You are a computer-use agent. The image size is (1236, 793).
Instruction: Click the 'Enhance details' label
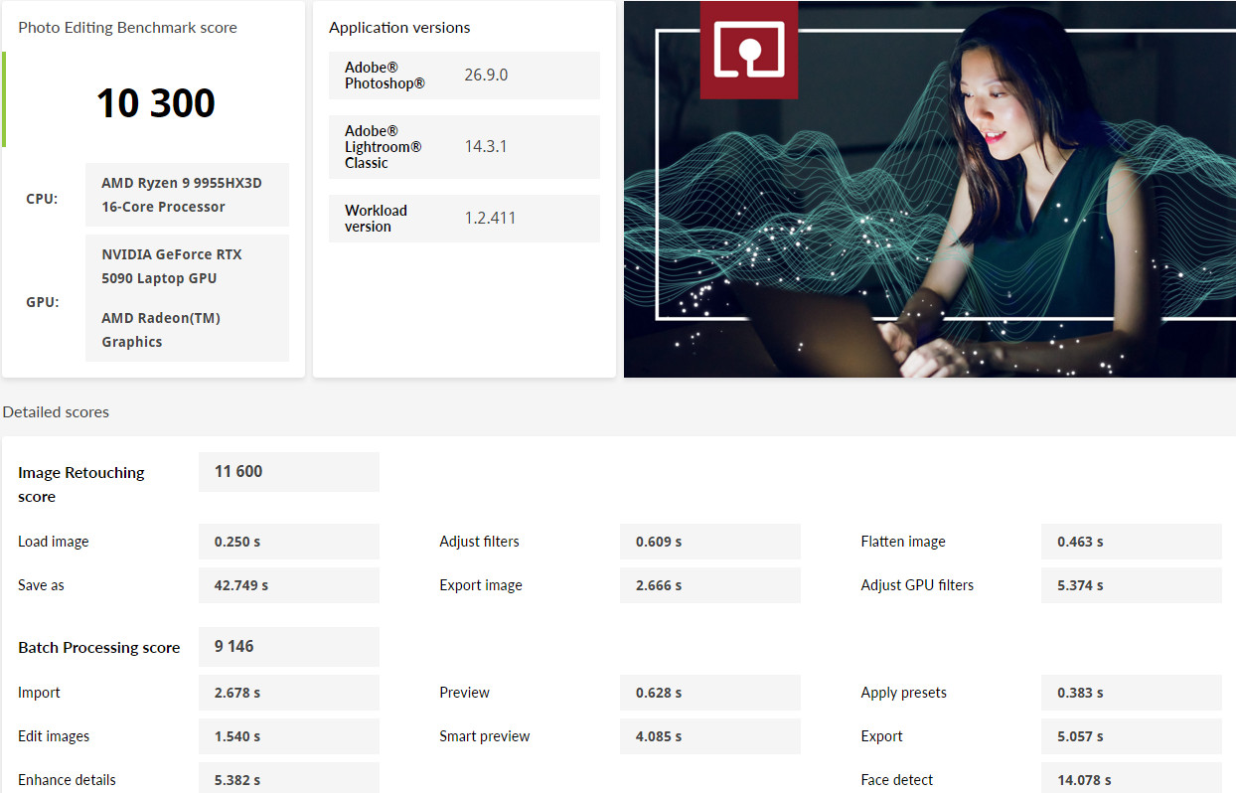[67, 780]
